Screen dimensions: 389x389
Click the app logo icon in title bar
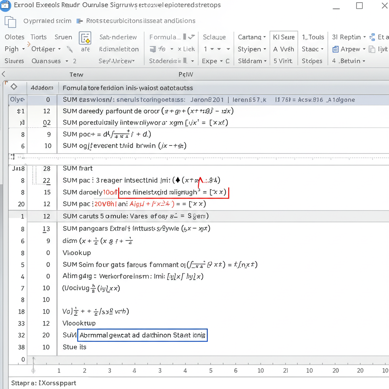[x=5, y=5]
